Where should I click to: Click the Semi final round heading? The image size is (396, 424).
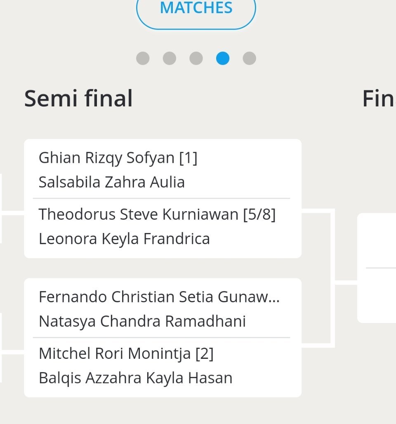(78, 99)
